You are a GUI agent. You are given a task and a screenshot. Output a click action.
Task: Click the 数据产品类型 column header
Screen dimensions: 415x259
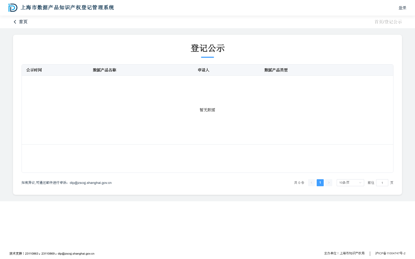click(x=276, y=70)
